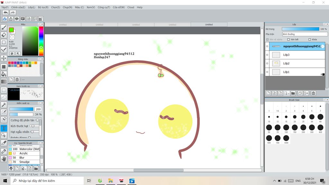
Task: Select layer Lớp3 in layers panel
Action: point(297,55)
